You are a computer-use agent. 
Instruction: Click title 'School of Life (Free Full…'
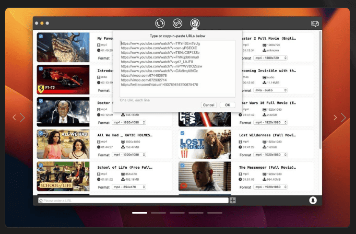(125, 168)
